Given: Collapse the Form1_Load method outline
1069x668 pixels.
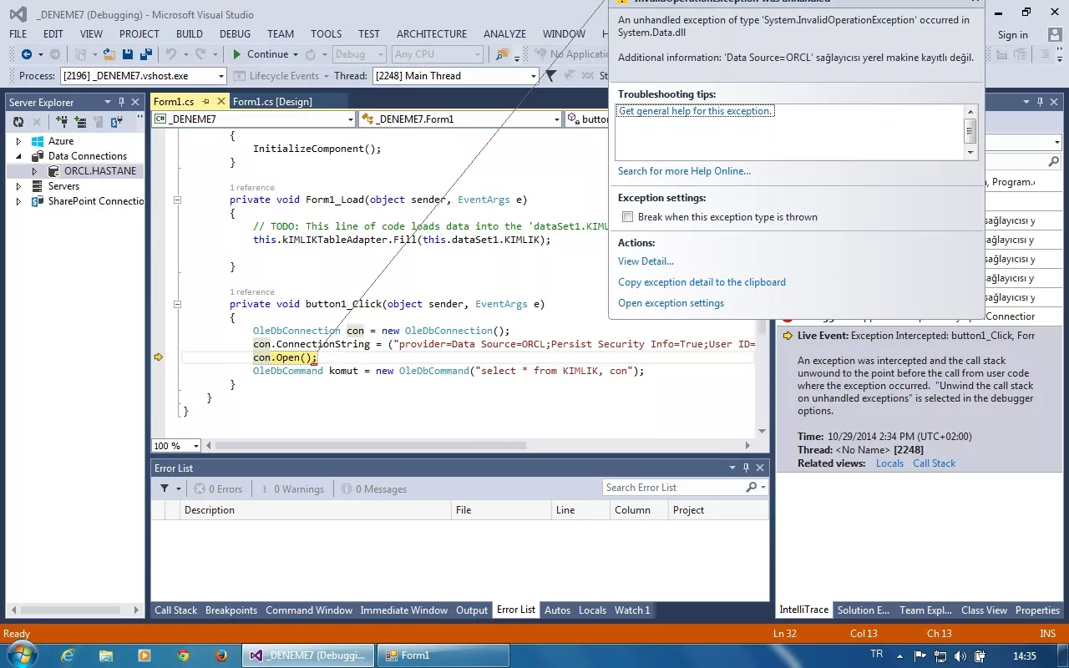Looking at the screenshot, I should point(177,200).
